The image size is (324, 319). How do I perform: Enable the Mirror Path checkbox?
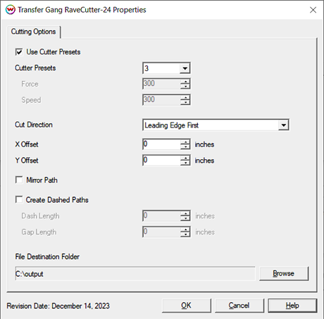point(19,180)
